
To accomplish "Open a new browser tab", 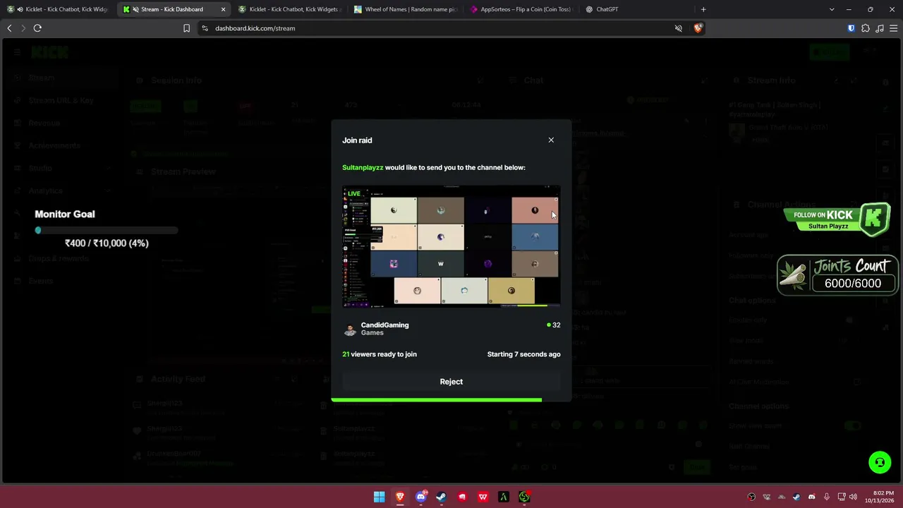I will coord(703,9).
